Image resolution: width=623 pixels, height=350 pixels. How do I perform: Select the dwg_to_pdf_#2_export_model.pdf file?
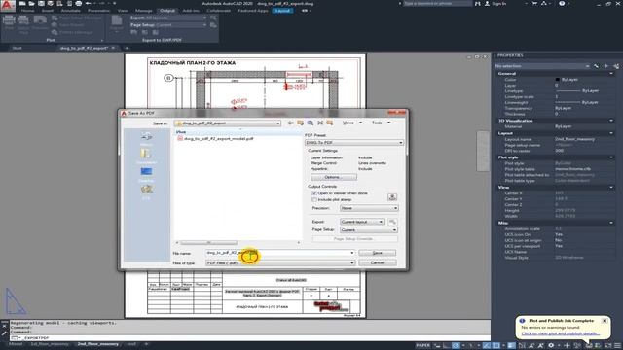pyautogui.click(x=216, y=139)
